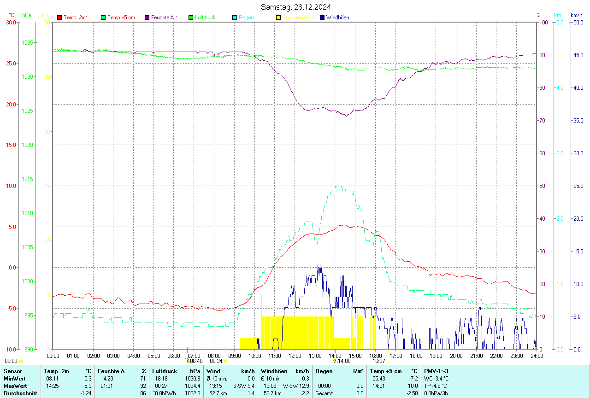Click the green Luftdruck legend swatch

click(191, 18)
